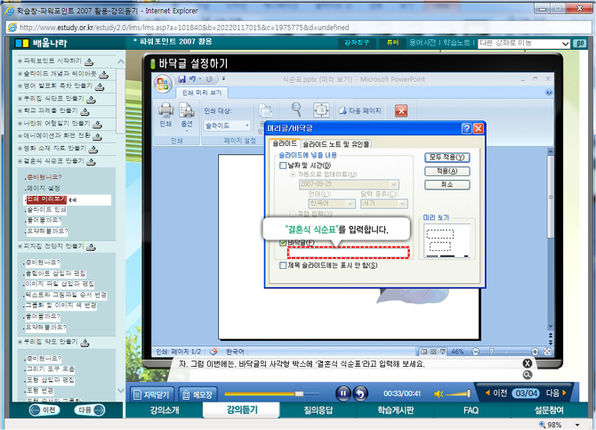The height and width of the screenshot is (430, 596).
Task: Expand the 영화 소재 자료 만들기 tree item
Action: coord(20,148)
